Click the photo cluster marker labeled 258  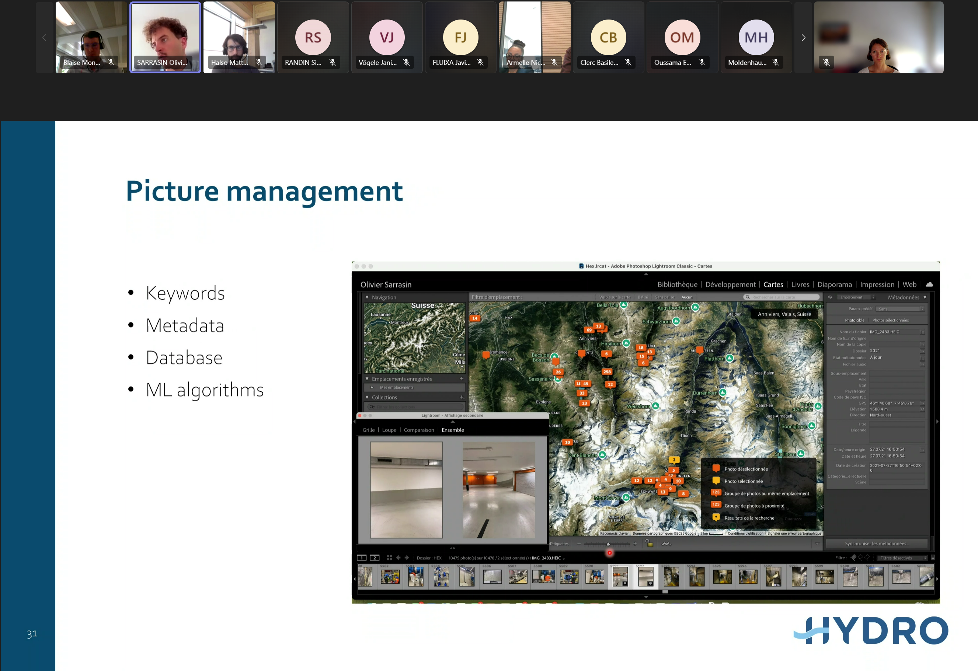(x=607, y=371)
